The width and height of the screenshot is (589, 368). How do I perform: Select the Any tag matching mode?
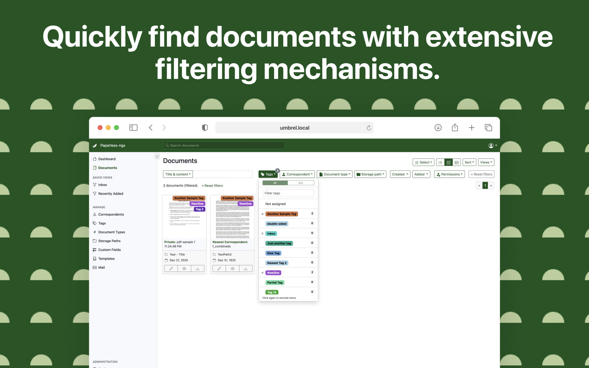point(301,183)
